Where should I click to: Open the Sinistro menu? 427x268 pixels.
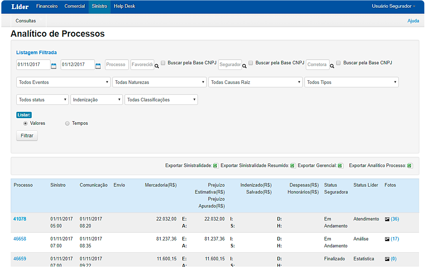(x=99, y=6)
